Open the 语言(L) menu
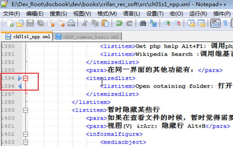The image size is (233, 146). pyautogui.click(x=132, y=14)
